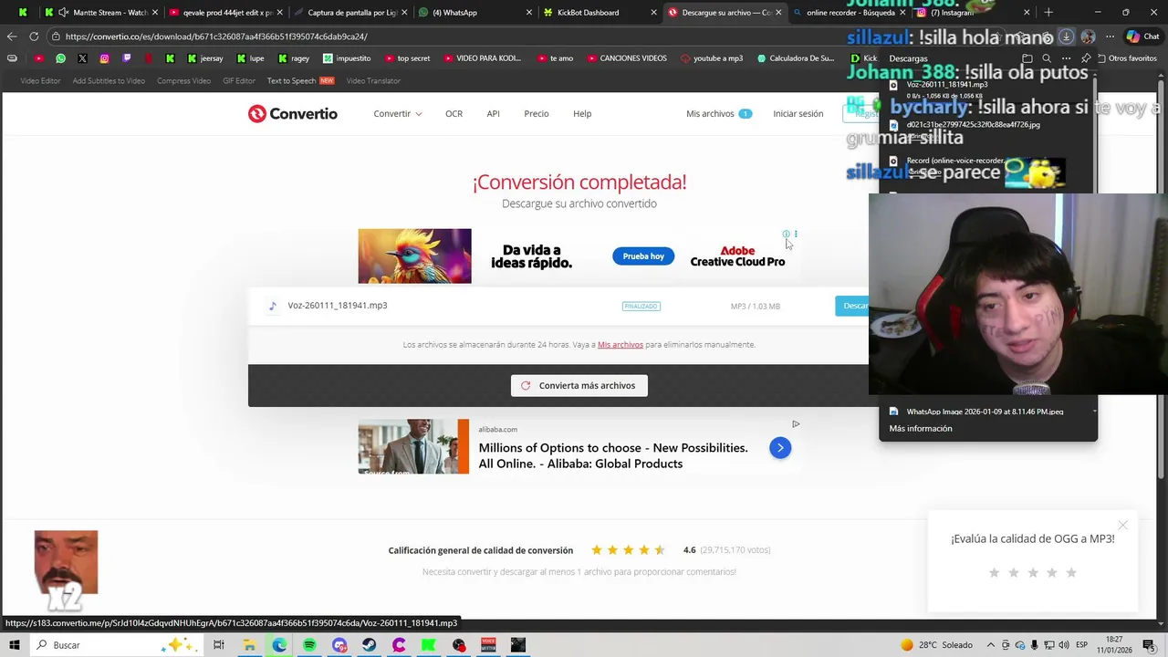1168x657 pixels.
Task: Select the third star in rating popup
Action: [1033, 572]
